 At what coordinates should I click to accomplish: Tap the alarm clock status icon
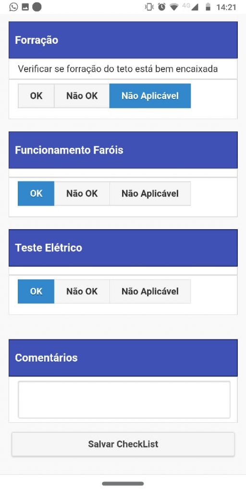161,7
